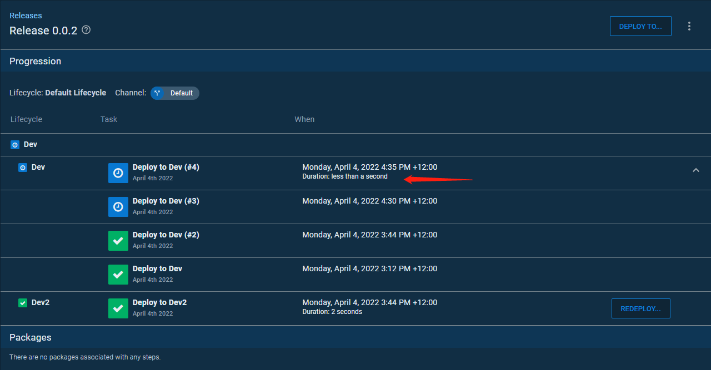Open the Releases breadcrumb link

coord(26,15)
